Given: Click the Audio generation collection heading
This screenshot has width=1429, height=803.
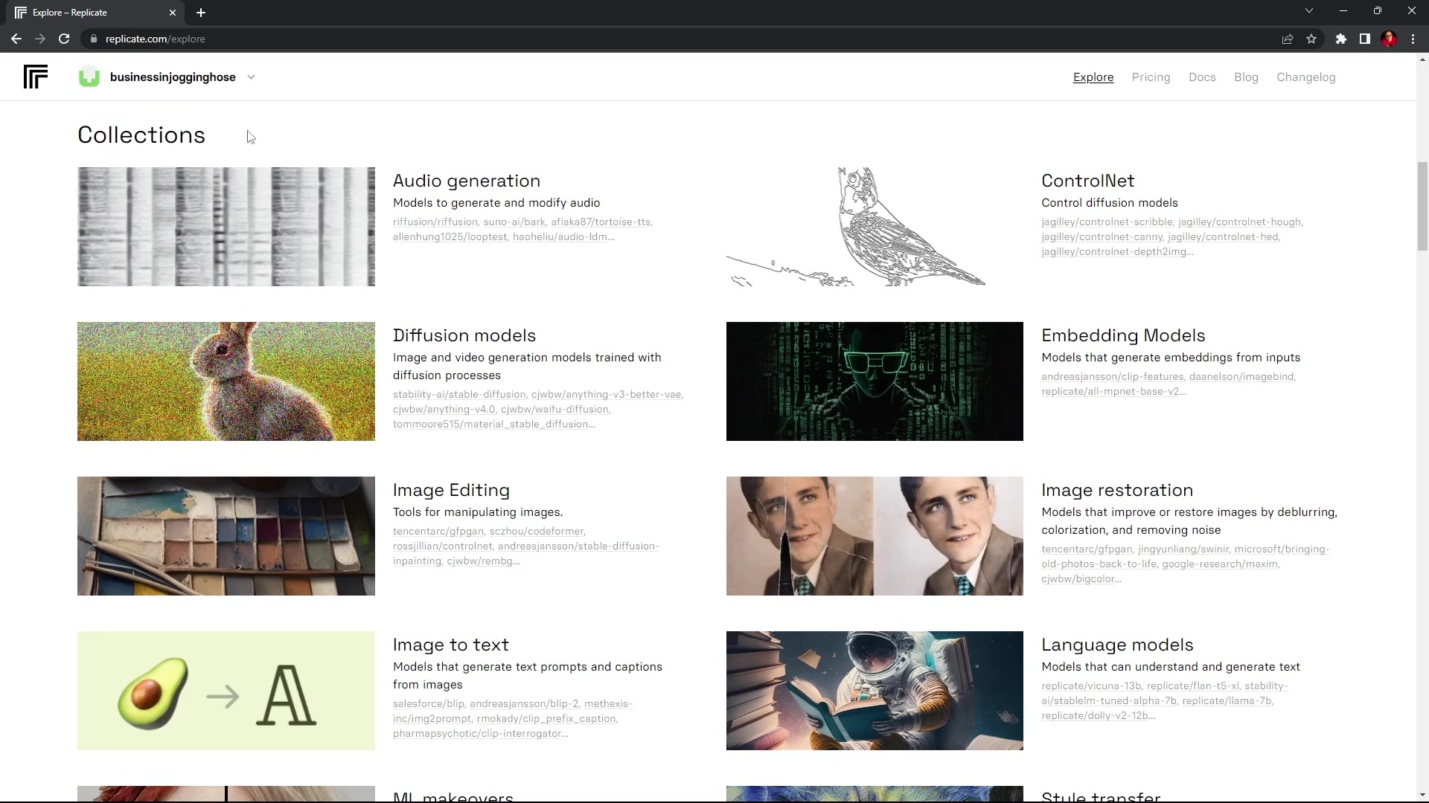Looking at the screenshot, I should [x=467, y=181].
